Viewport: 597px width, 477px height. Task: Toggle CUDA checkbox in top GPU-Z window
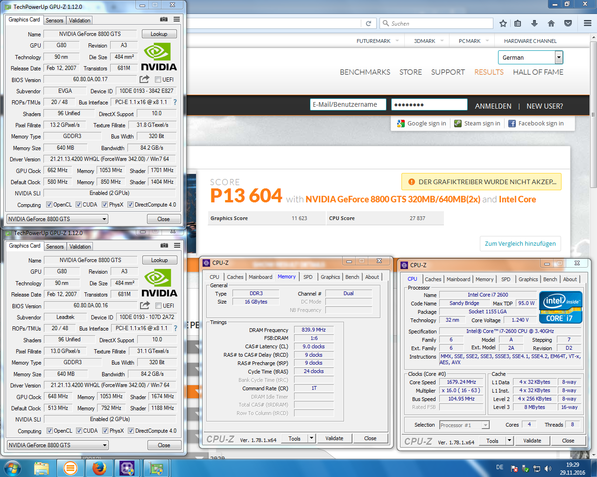click(x=79, y=205)
